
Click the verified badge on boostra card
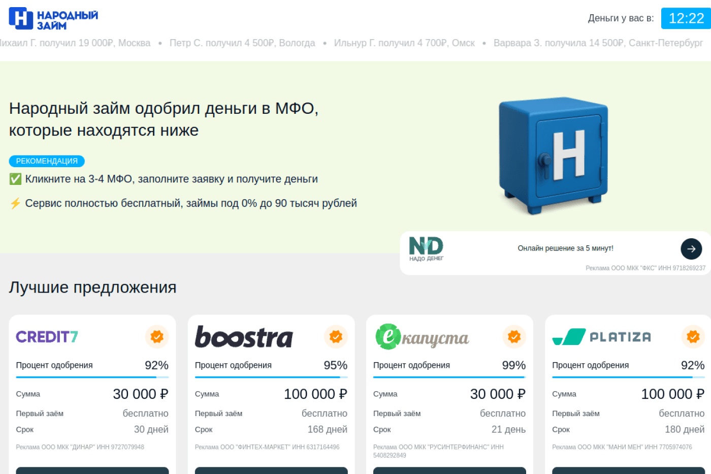336,337
